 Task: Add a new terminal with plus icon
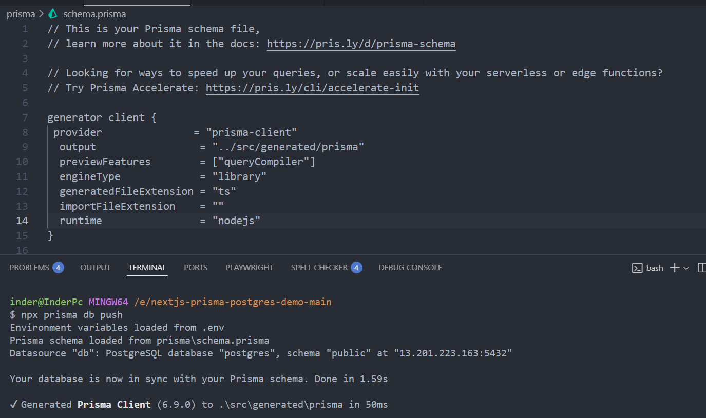click(x=674, y=268)
